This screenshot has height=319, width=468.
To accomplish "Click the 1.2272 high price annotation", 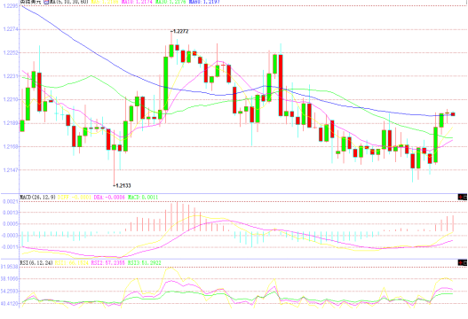I will [179, 31].
